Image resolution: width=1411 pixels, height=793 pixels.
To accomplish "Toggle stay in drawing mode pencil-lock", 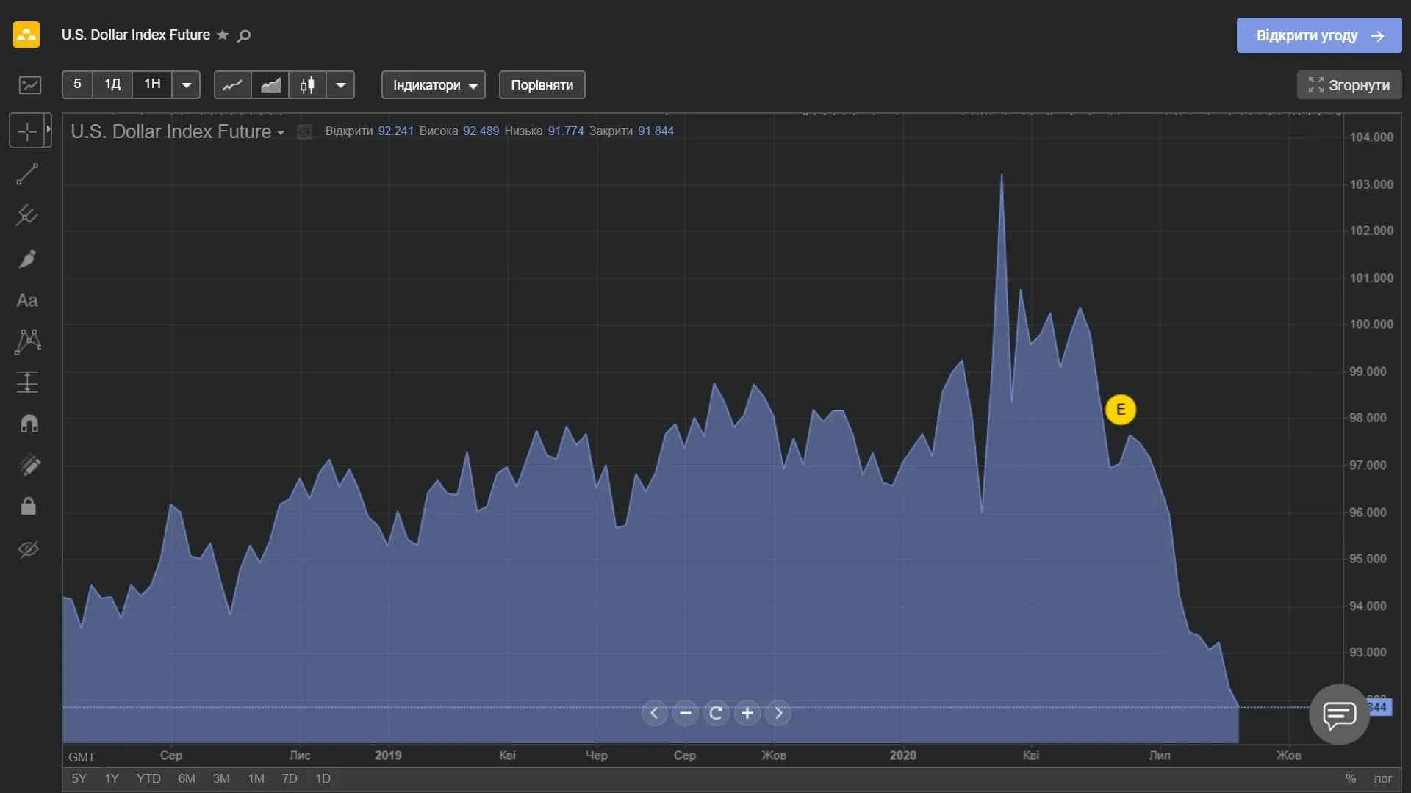I will [x=29, y=465].
